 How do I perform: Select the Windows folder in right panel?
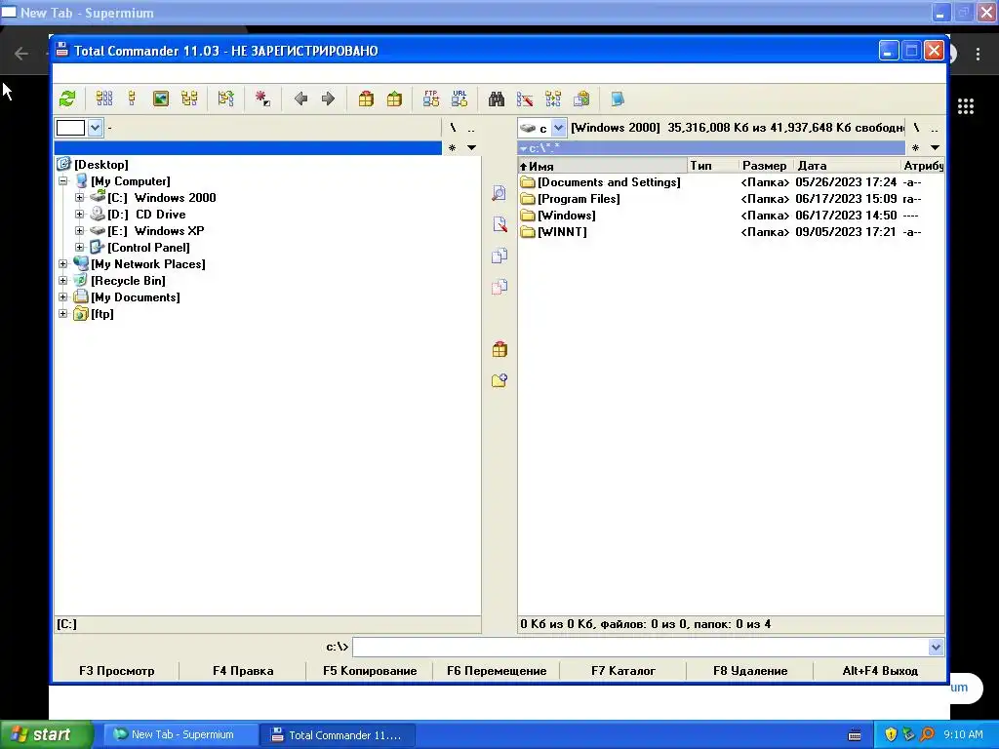(x=731, y=216)
